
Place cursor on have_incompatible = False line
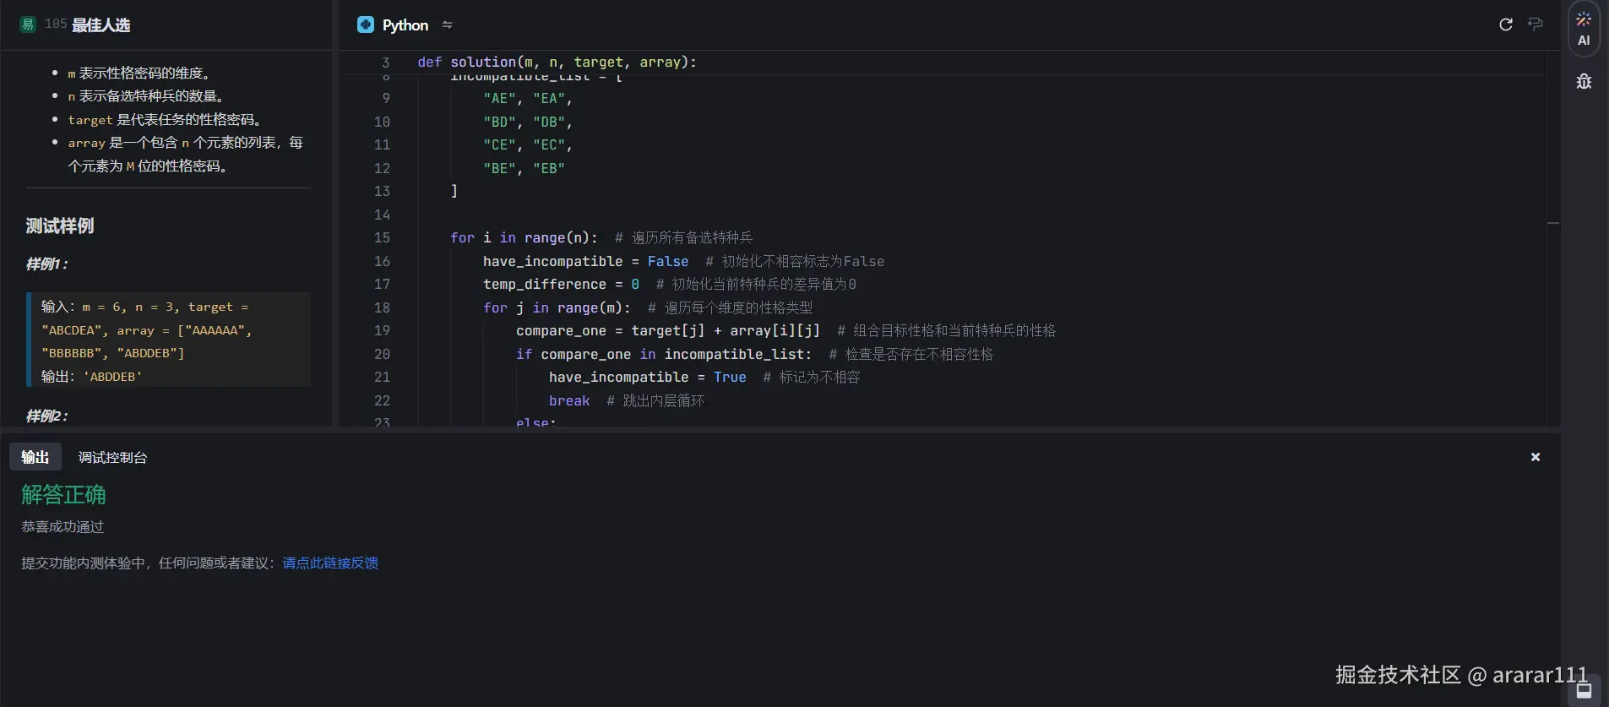click(x=585, y=261)
